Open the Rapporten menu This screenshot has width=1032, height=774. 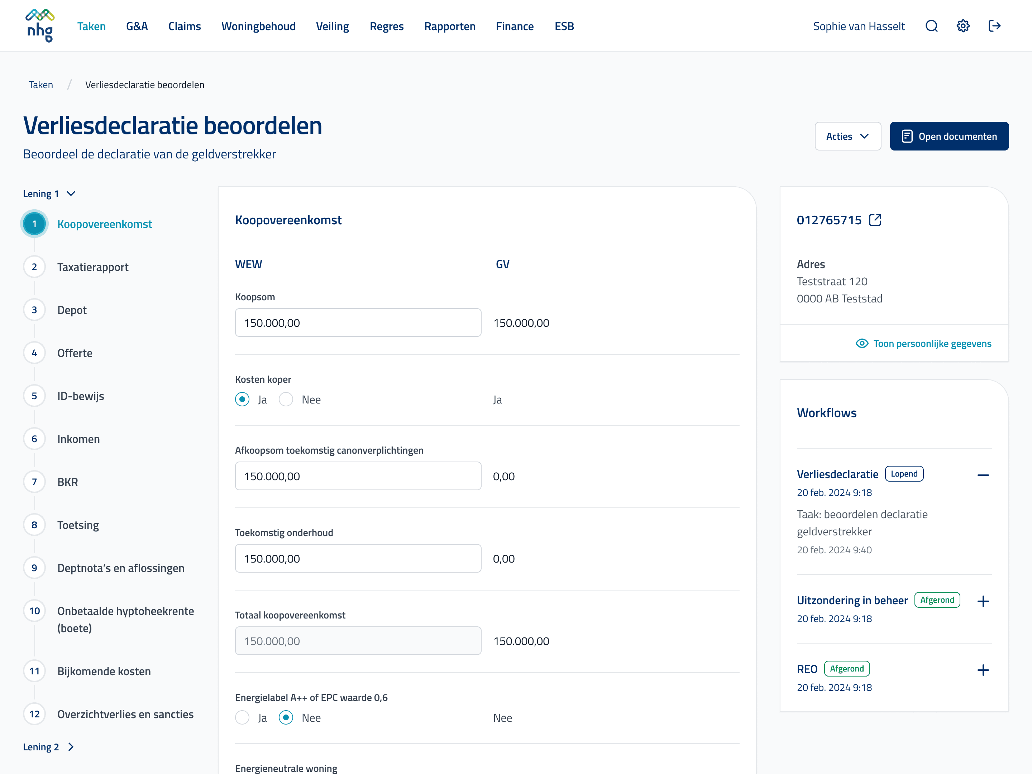click(x=450, y=26)
